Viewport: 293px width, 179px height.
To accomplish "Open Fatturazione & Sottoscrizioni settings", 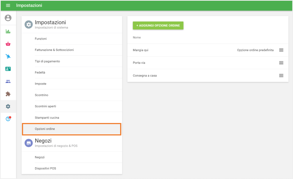I will coord(54,50).
